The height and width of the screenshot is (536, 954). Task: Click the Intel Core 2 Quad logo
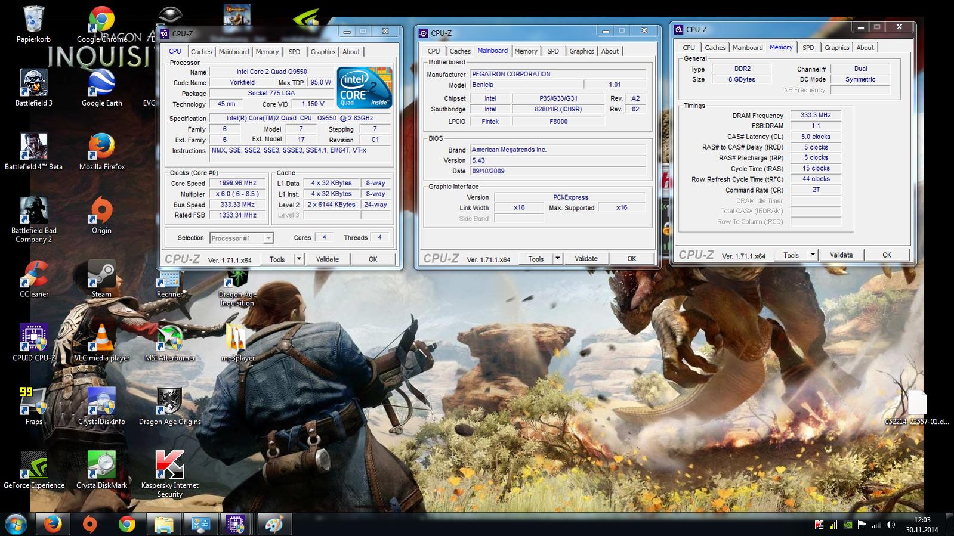pos(365,87)
